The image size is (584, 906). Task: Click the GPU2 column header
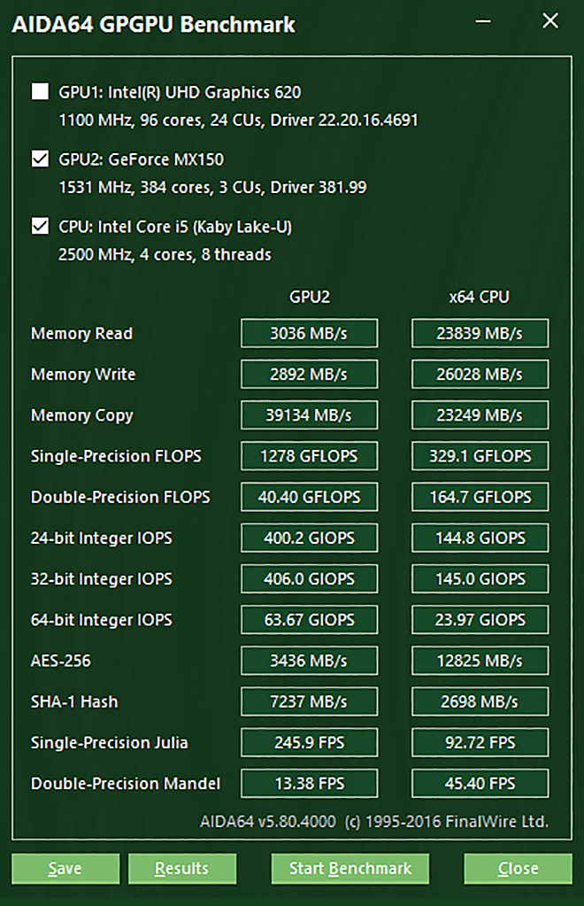pos(310,297)
